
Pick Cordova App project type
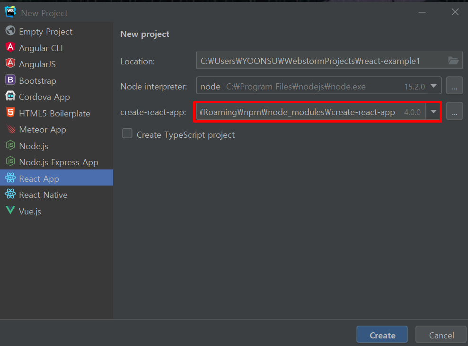(x=56, y=97)
